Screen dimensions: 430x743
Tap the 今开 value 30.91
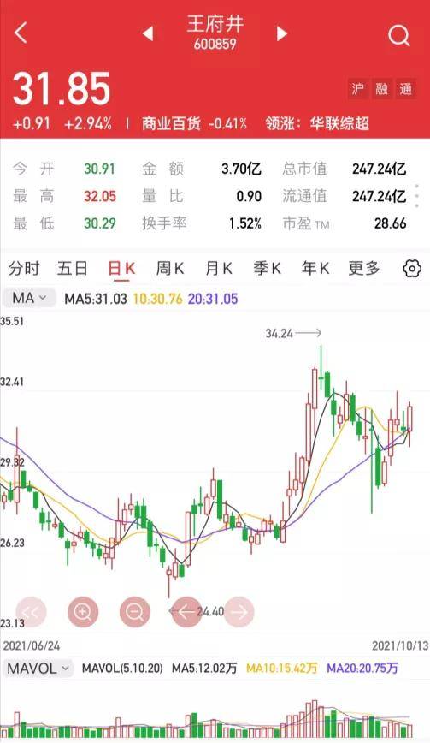coord(100,169)
